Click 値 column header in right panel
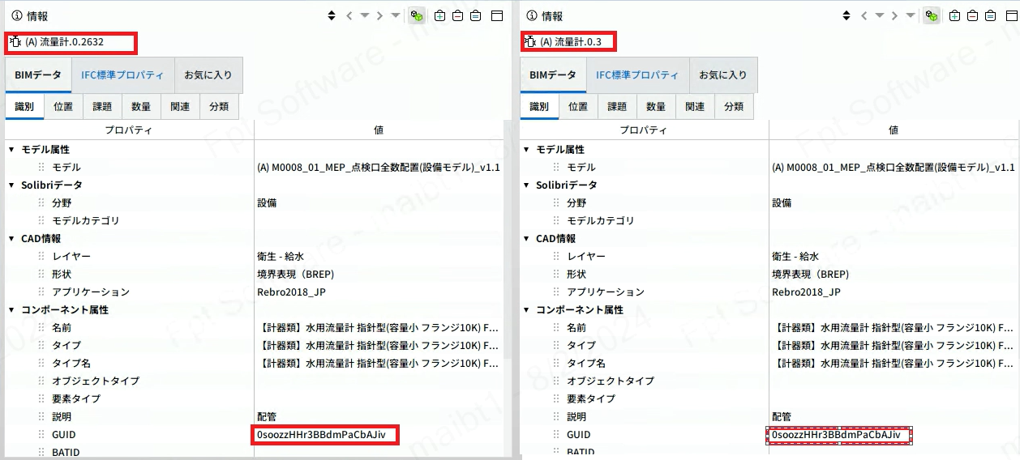The image size is (1020, 460). [894, 130]
